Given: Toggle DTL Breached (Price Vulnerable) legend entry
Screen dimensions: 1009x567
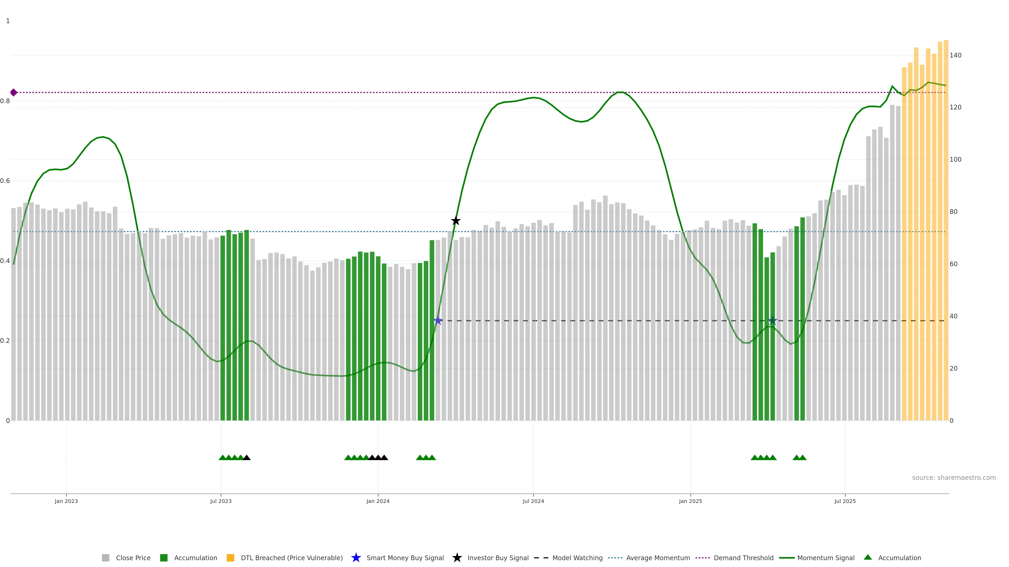Looking at the screenshot, I should coord(291,558).
